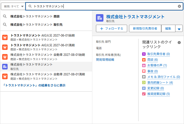Click the account building icon in preview header
This screenshot has width=184, height=124.
coord(100,18)
